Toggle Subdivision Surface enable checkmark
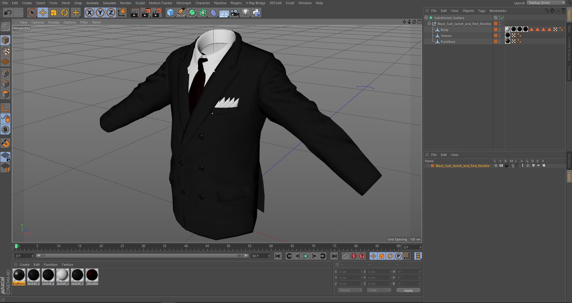This screenshot has width=572, height=303. 502,18
